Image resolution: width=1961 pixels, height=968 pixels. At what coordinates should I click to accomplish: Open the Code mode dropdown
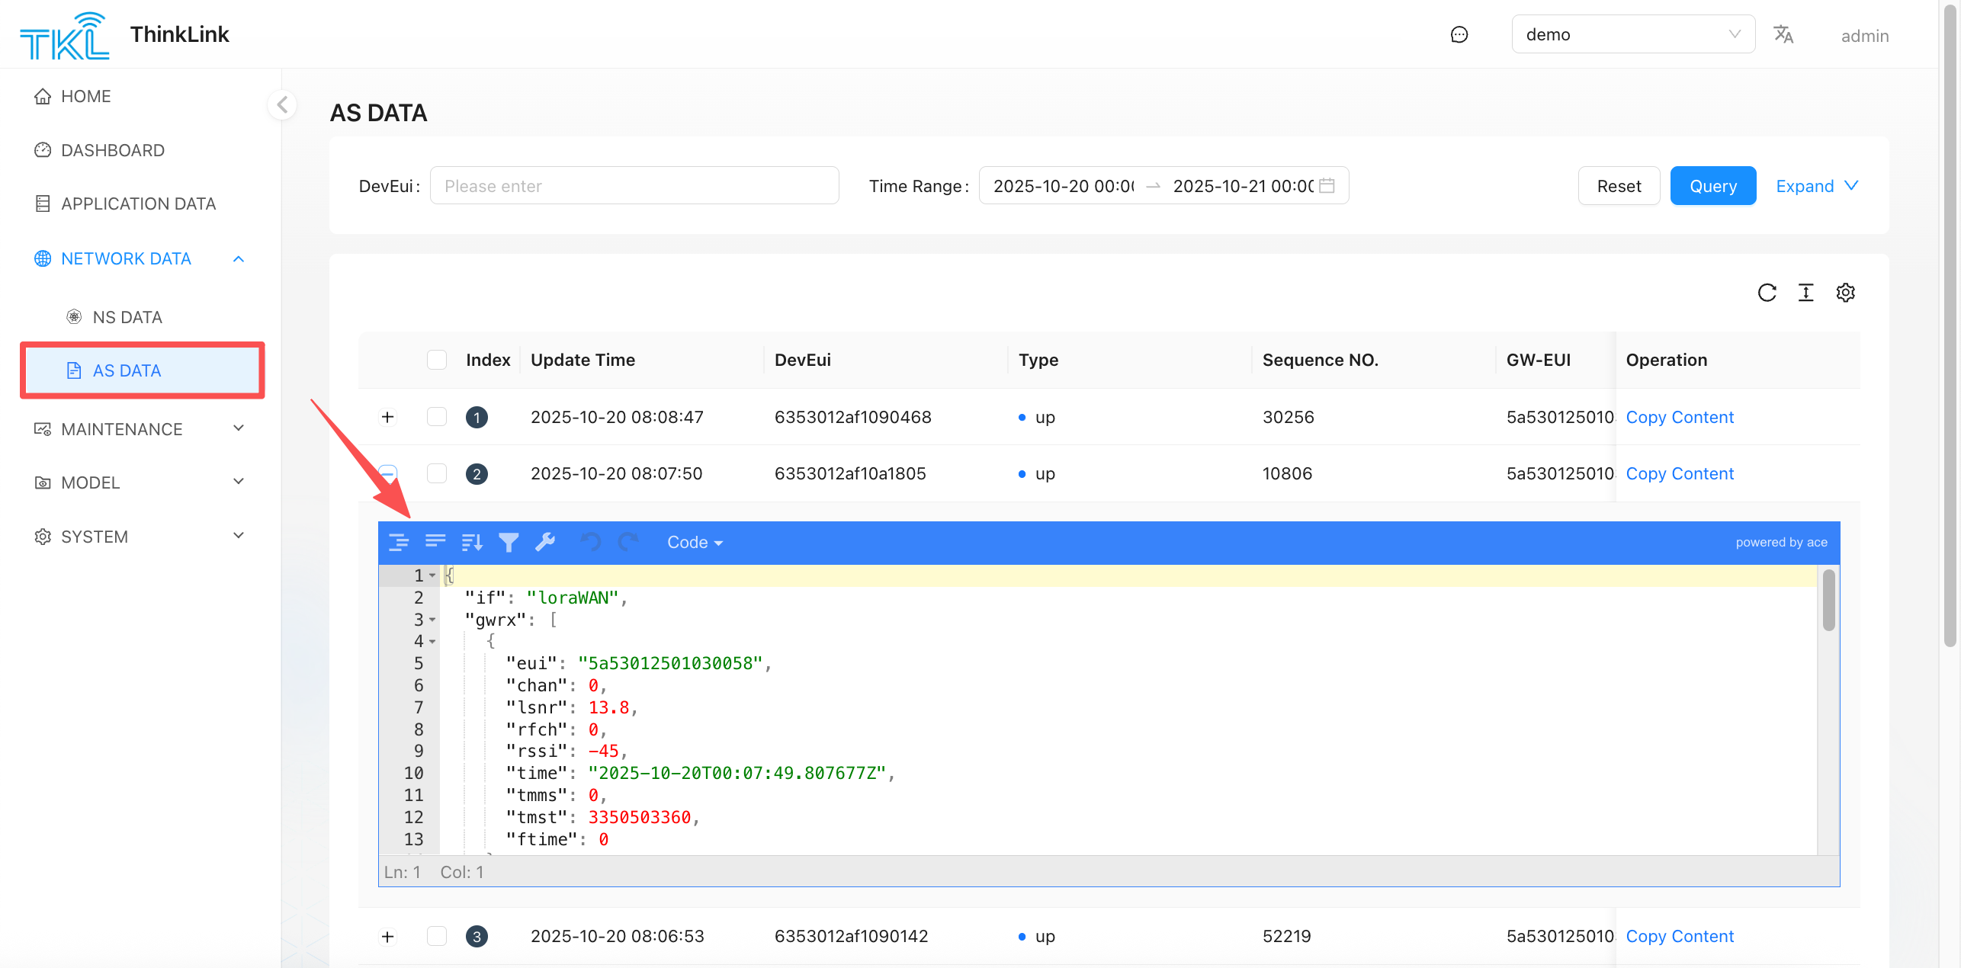tap(694, 542)
